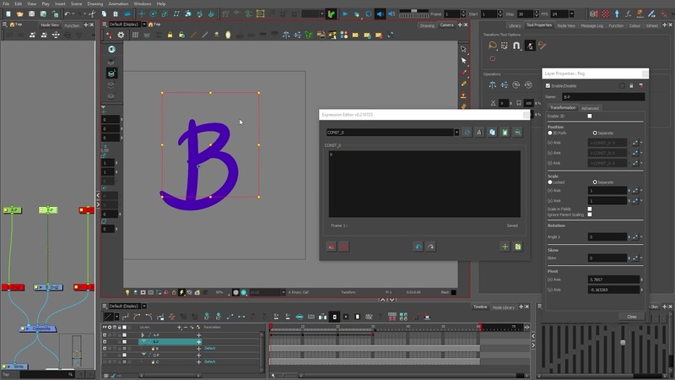The image size is (675, 380).
Task: Toggle the Loop playback icon
Action: 369,14
